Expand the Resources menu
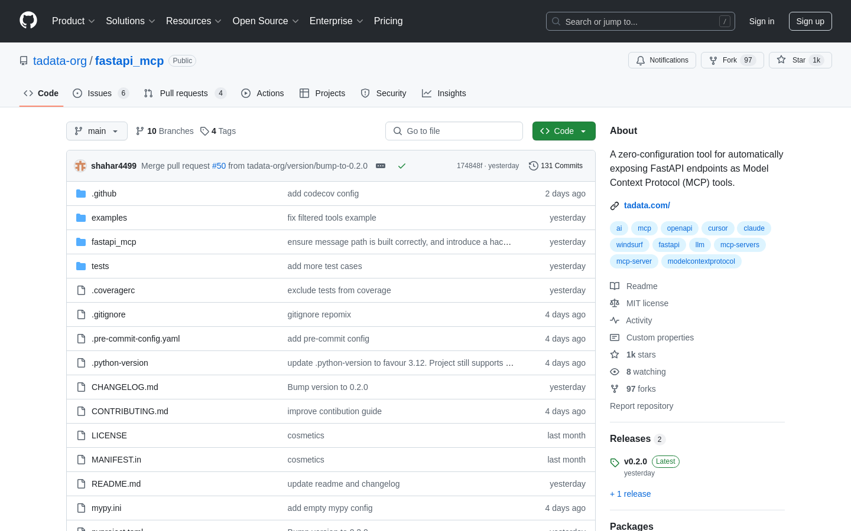 [194, 21]
